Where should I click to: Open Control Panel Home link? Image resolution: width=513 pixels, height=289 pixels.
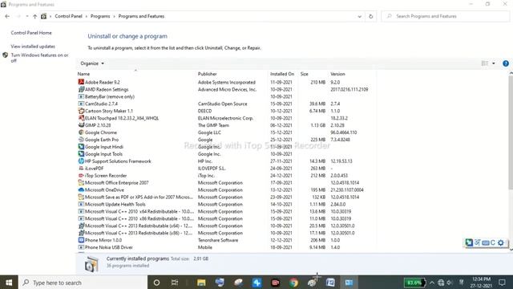(31, 33)
